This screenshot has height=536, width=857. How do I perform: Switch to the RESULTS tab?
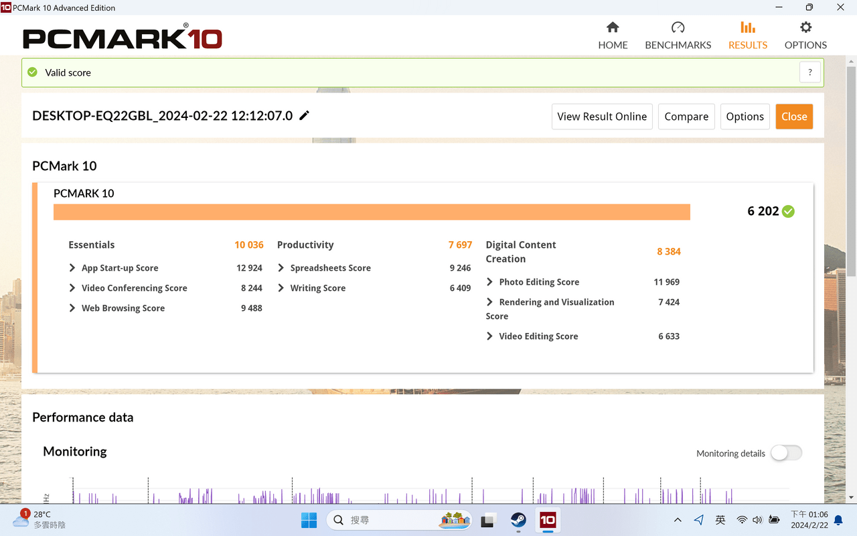[747, 36]
